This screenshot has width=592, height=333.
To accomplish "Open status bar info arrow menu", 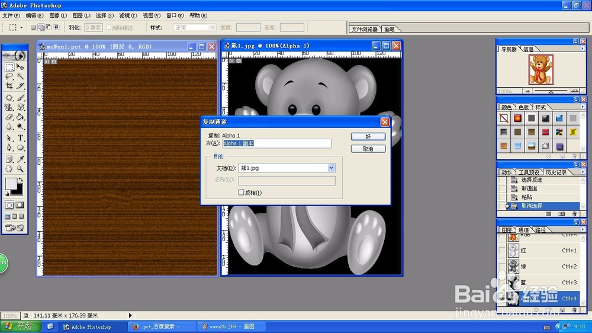I will click(130, 315).
